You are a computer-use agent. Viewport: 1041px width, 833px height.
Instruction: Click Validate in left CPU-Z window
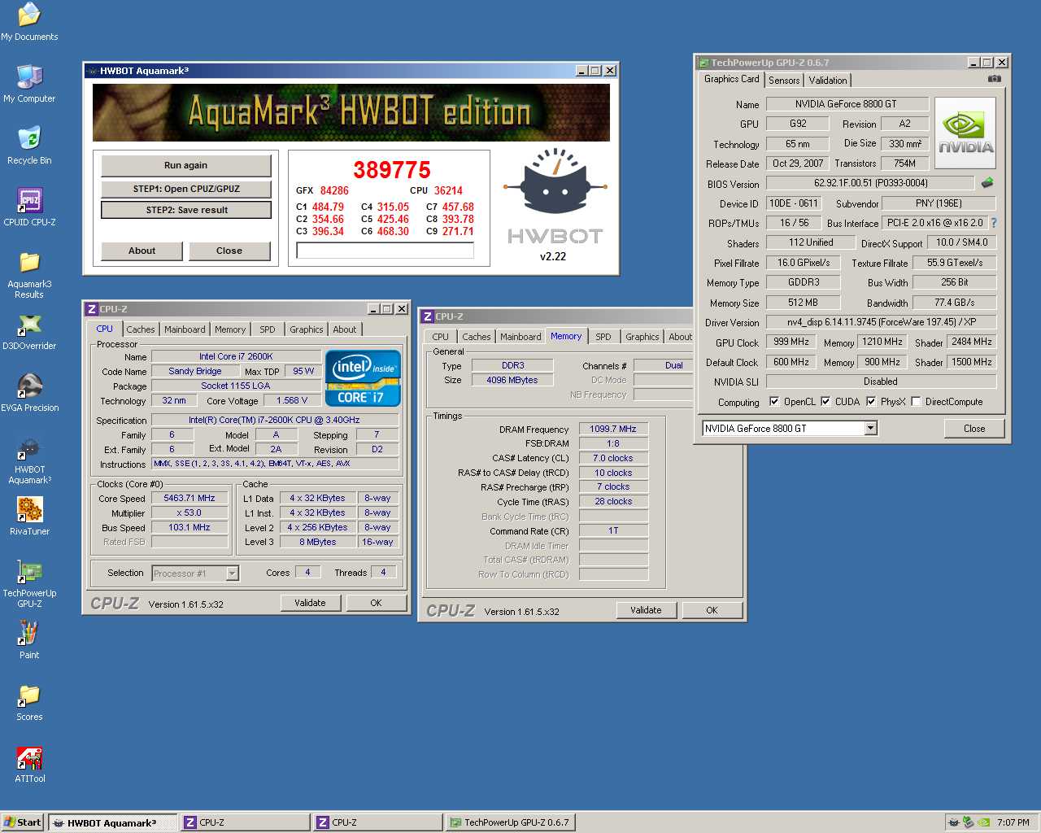coord(310,603)
